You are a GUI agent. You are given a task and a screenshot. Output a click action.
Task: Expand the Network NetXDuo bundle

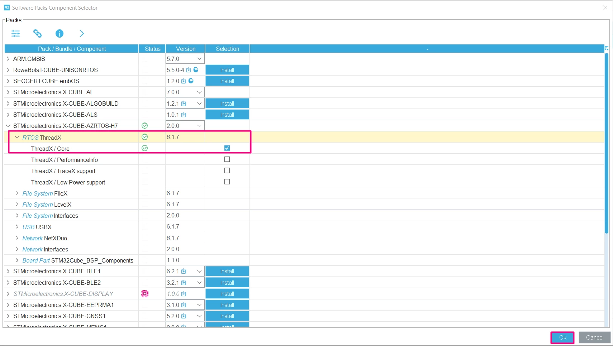tap(17, 238)
